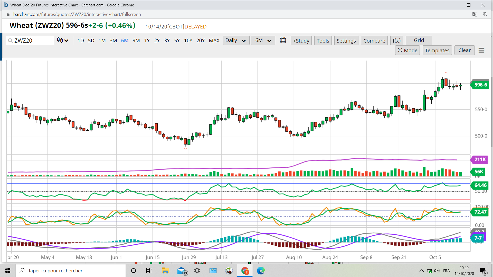Expand the 6M period dropdown
Viewport: 493px width, 277px height.
pyautogui.click(x=263, y=40)
